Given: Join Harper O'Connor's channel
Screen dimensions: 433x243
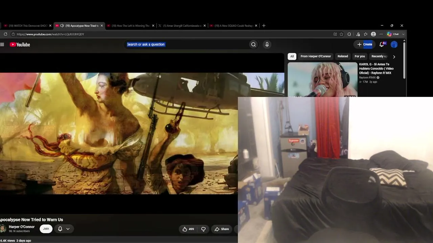Looking at the screenshot, I should point(46,229).
